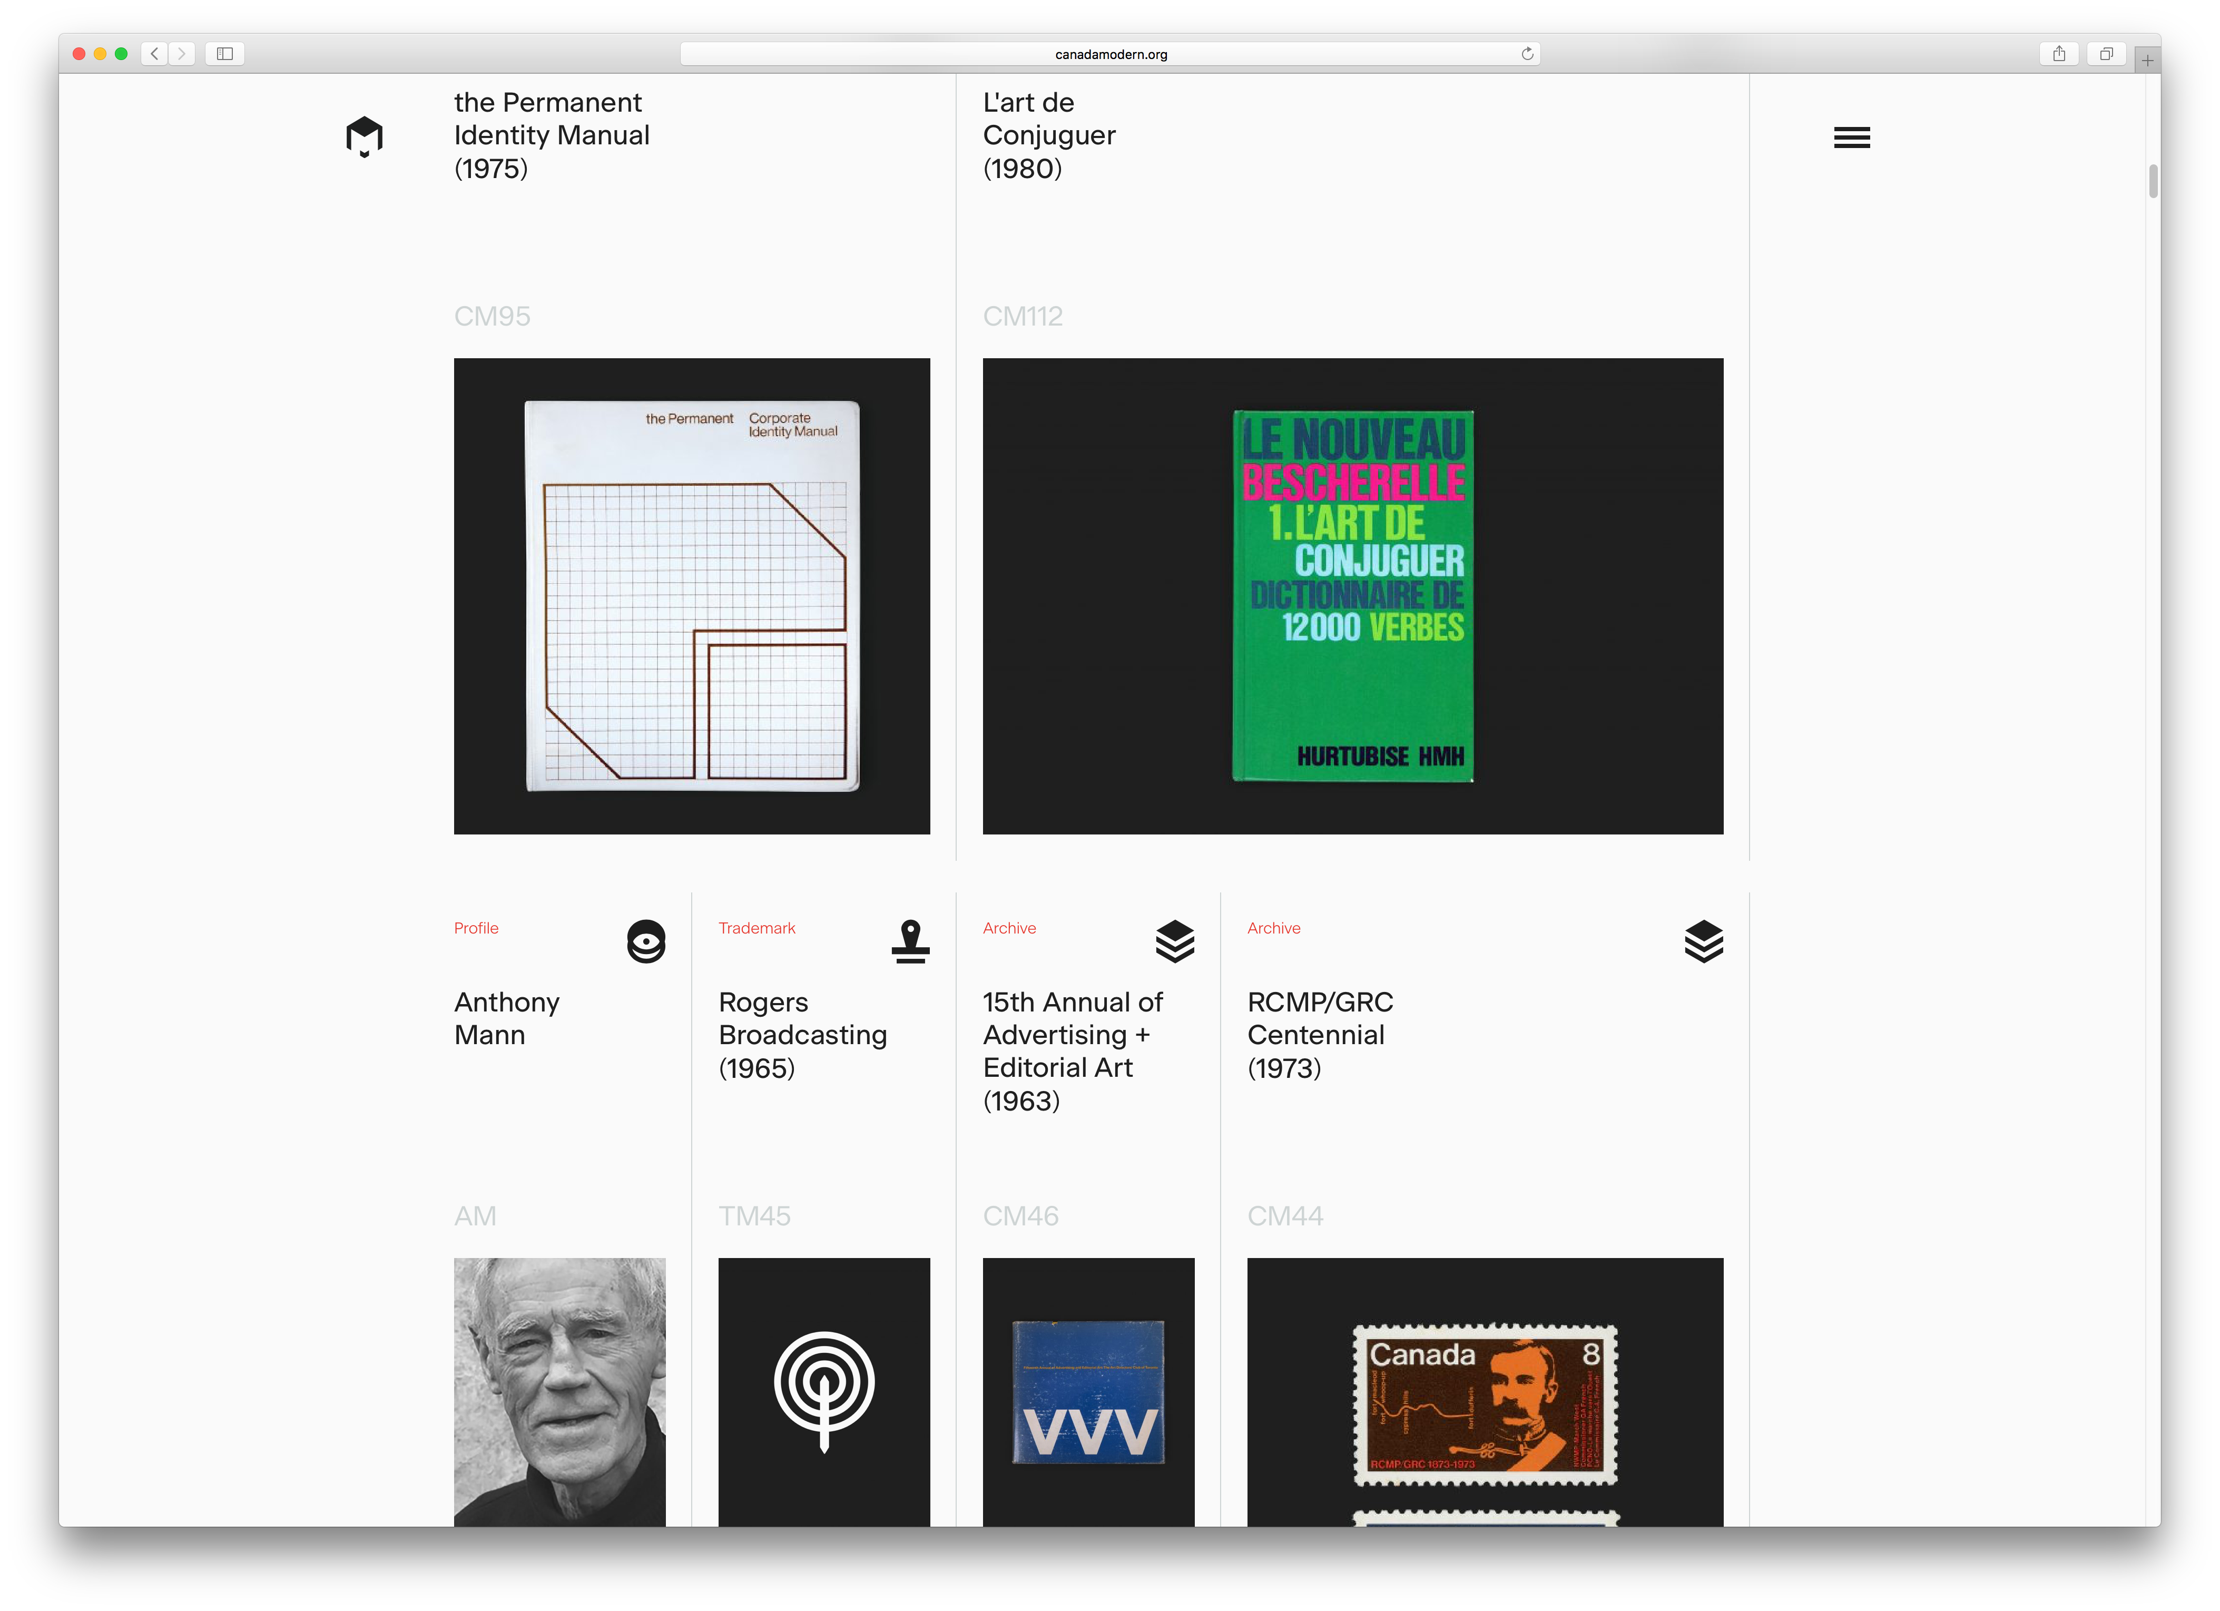Go forward using the browser forward arrow
Viewport: 2220px width, 1611px height.
click(x=181, y=54)
